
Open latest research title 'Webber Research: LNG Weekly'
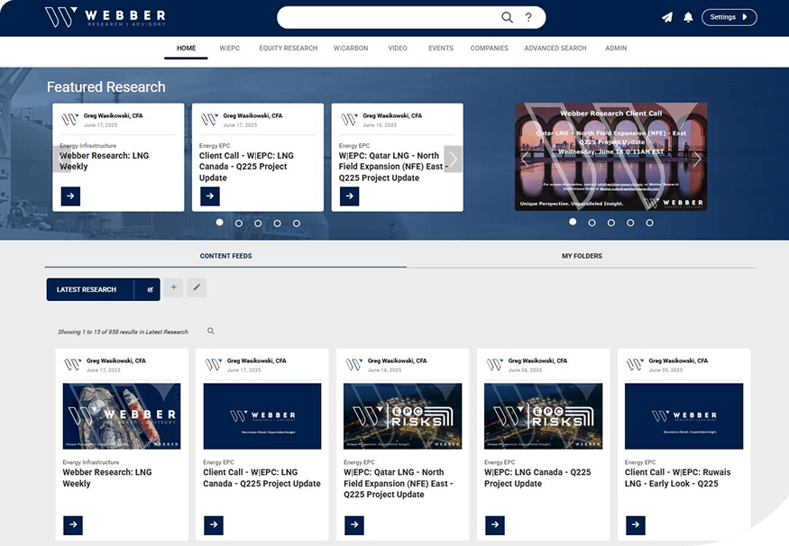(107, 478)
